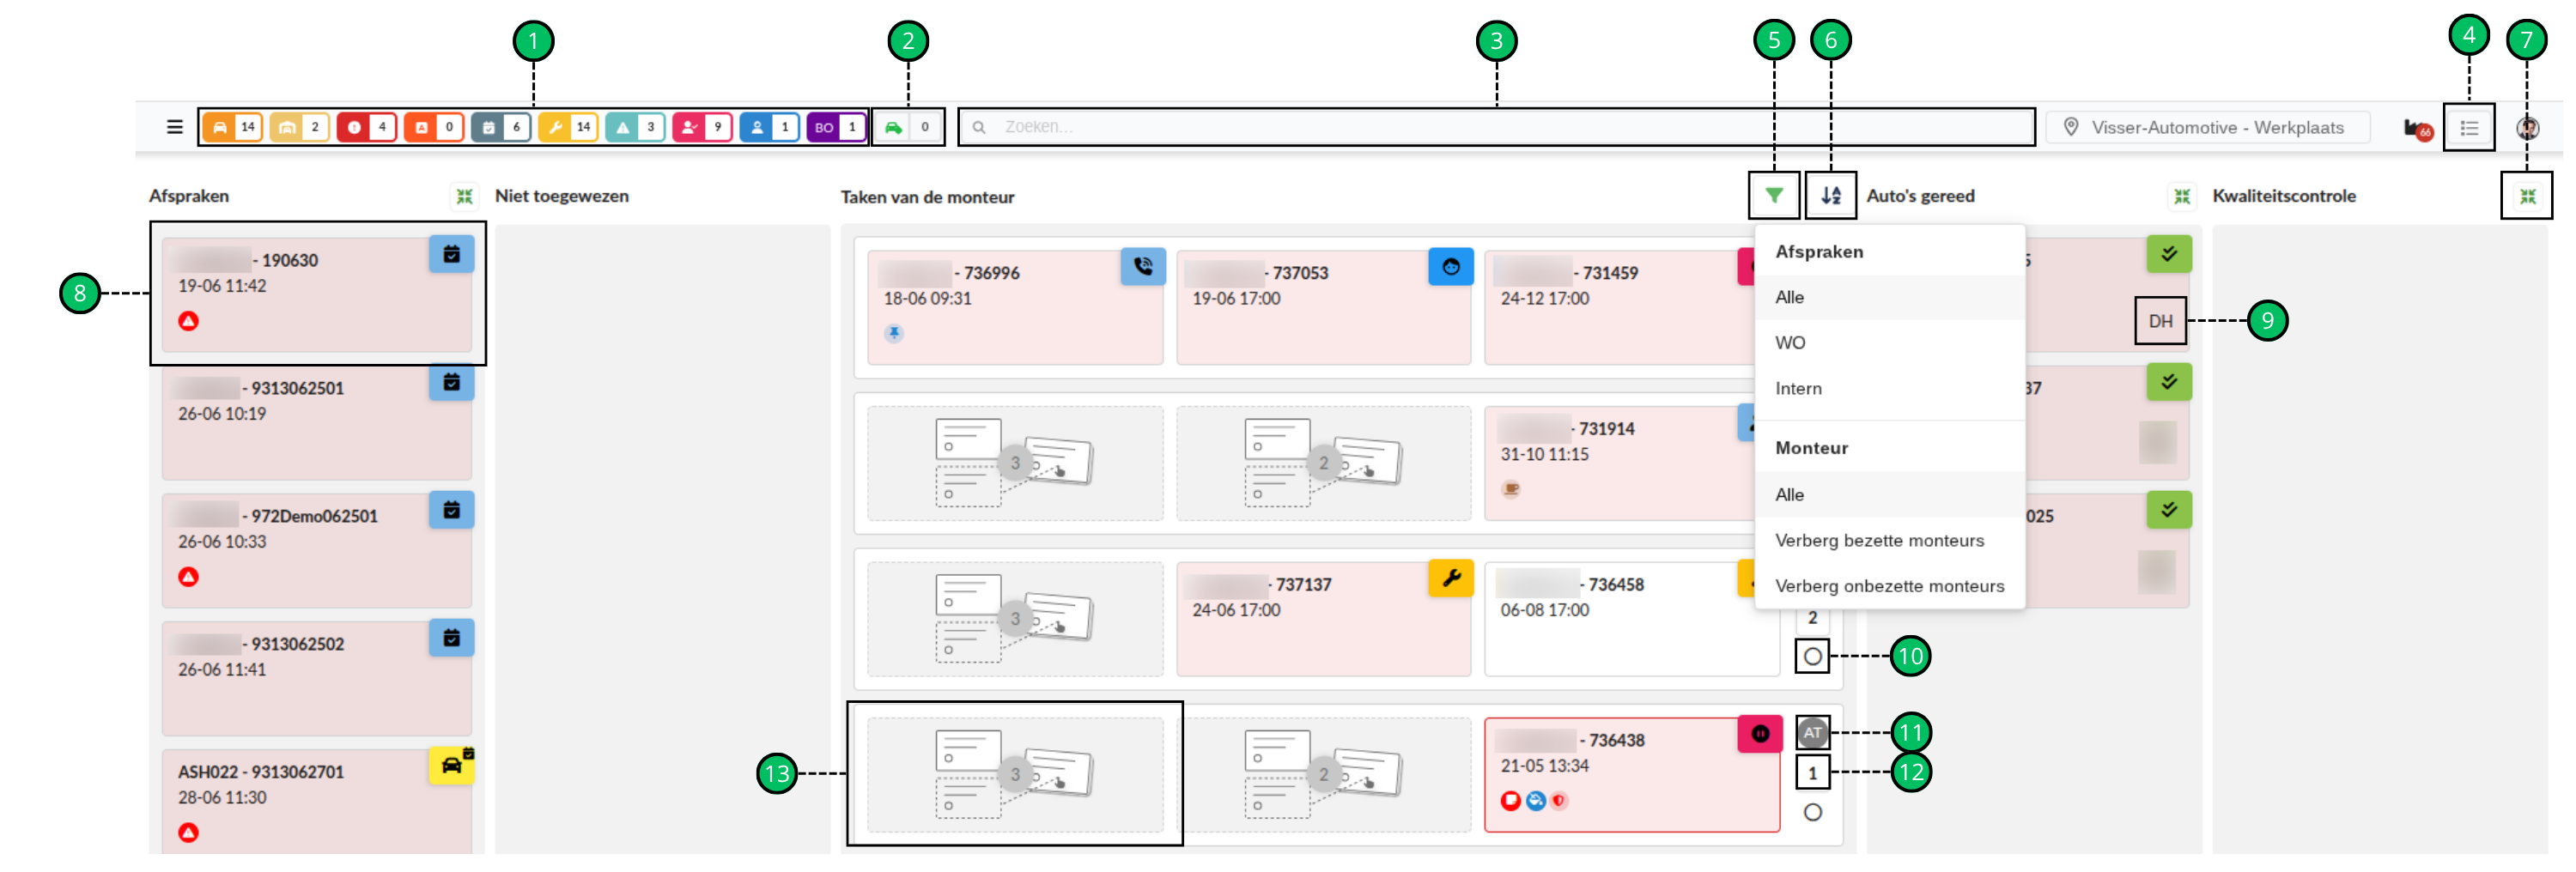Toggle the circle below mechanic AT

pos(1812,812)
